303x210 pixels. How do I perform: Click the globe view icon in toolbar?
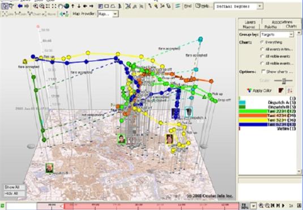click(x=66, y=6)
